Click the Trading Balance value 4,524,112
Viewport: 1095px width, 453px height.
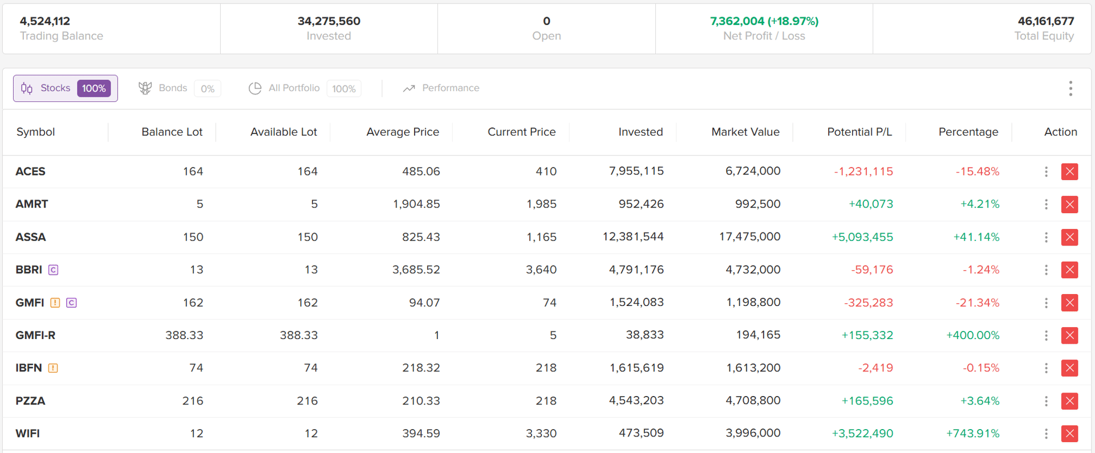[x=45, y=21]
